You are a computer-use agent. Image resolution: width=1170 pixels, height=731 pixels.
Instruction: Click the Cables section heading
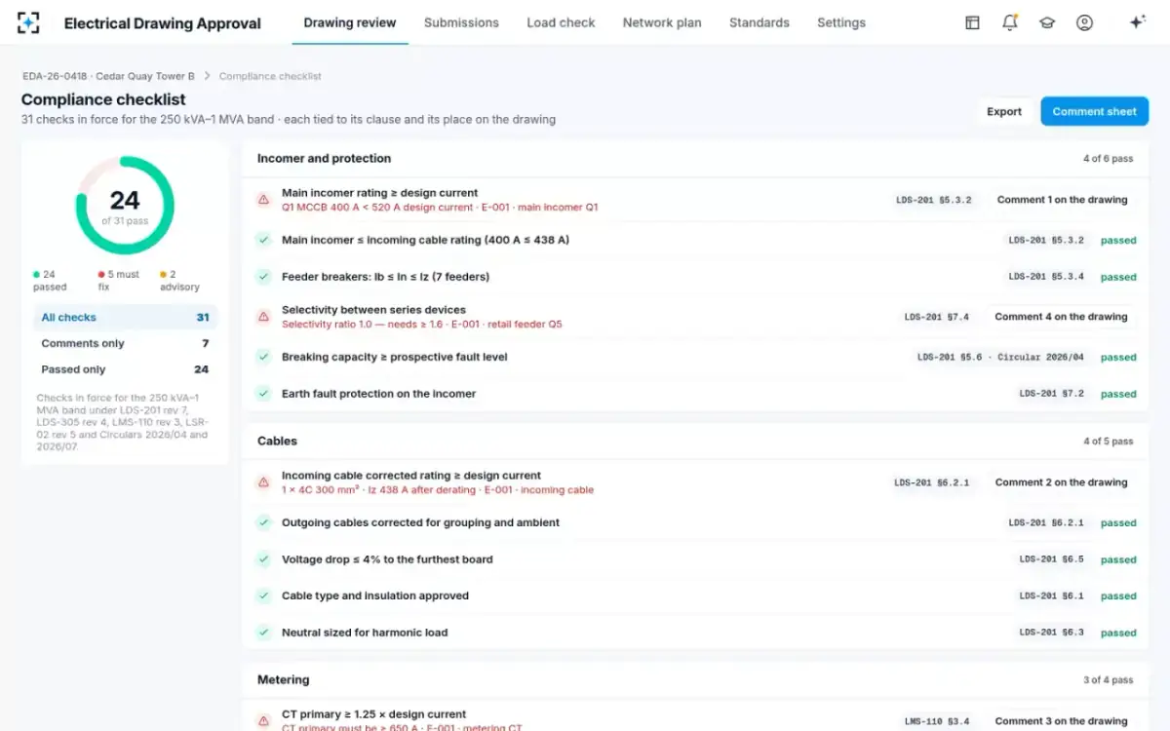click(x=277, y=441)
